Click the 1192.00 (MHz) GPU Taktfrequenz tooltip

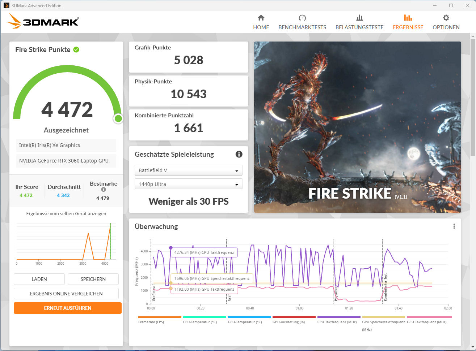click(x=204, y=289)
